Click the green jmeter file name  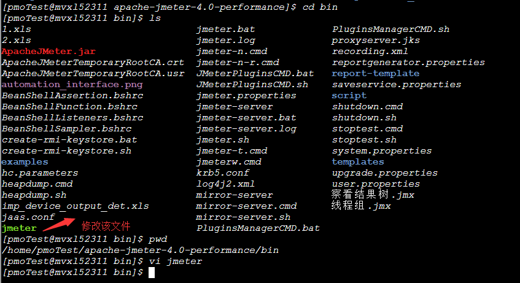click(x=19, y=228)
